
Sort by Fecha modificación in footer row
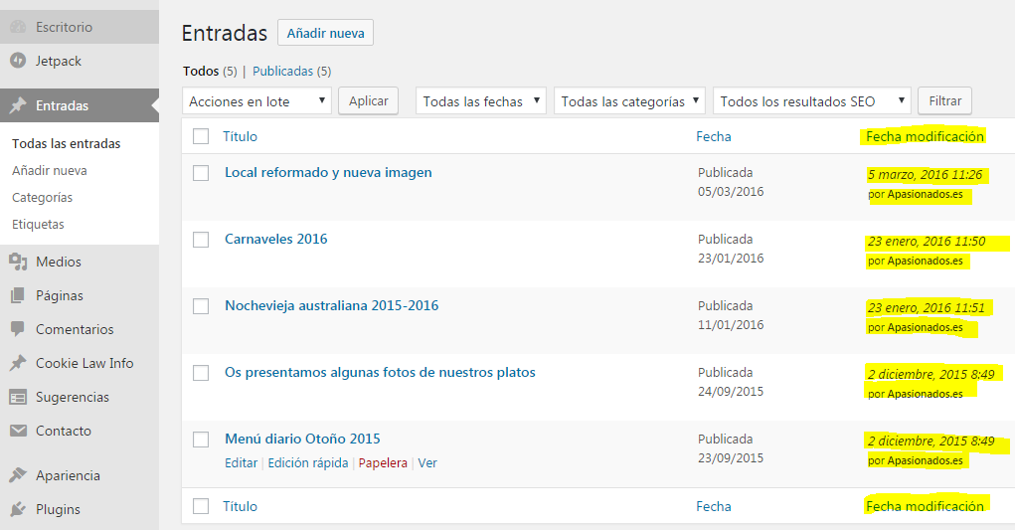pyautogui.click(x=925, y=506)
